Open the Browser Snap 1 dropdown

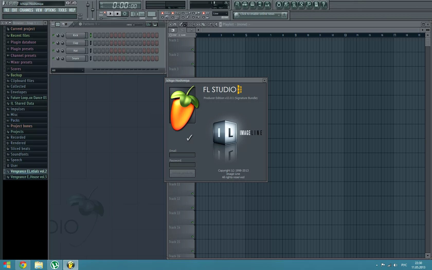26,23
